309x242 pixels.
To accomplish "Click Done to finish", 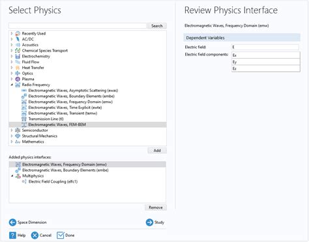I will [65, 235].
